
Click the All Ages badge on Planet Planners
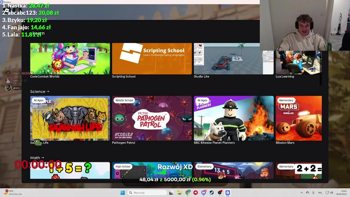point(202,100)
